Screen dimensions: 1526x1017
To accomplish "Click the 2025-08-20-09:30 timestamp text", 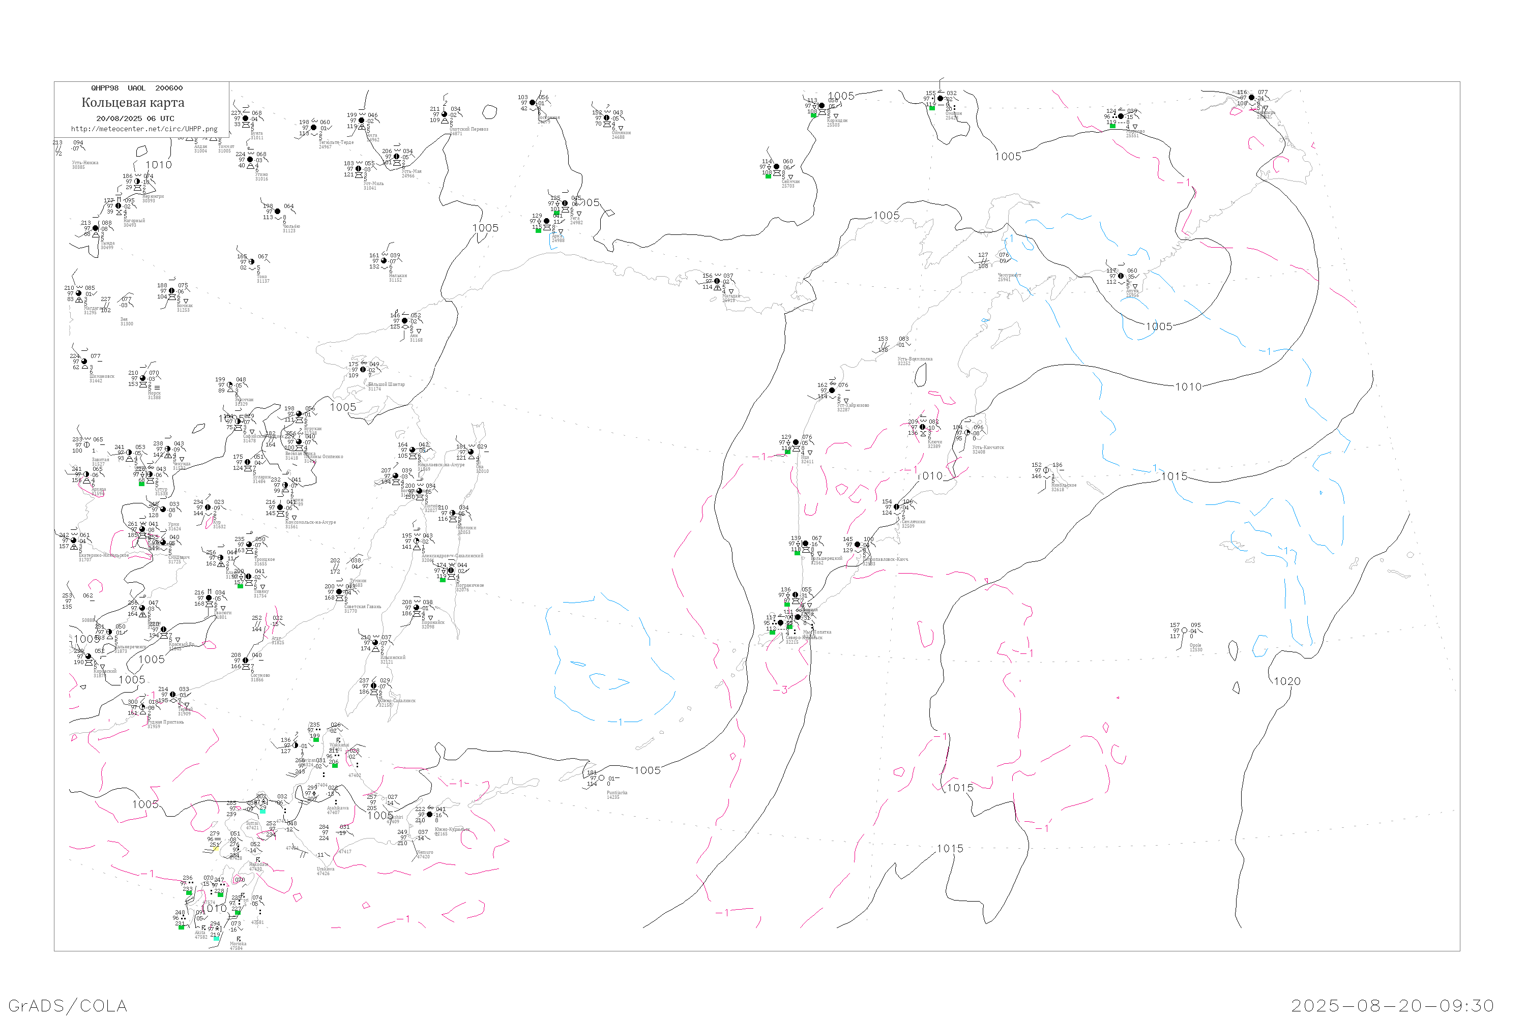I will click(x=1392, y=1005).
